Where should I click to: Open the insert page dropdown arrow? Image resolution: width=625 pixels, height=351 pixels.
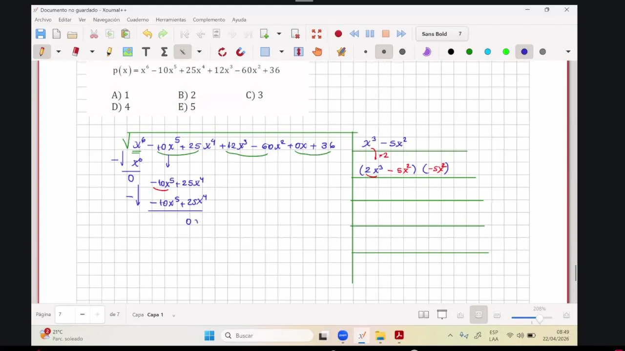click(279, 34)
